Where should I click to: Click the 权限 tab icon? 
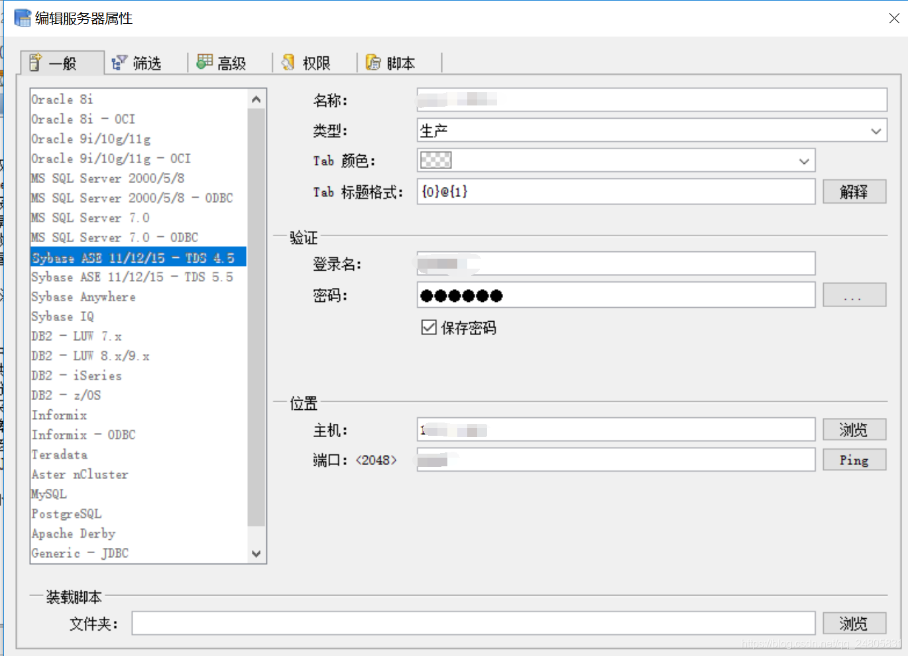tap(288, 62)
